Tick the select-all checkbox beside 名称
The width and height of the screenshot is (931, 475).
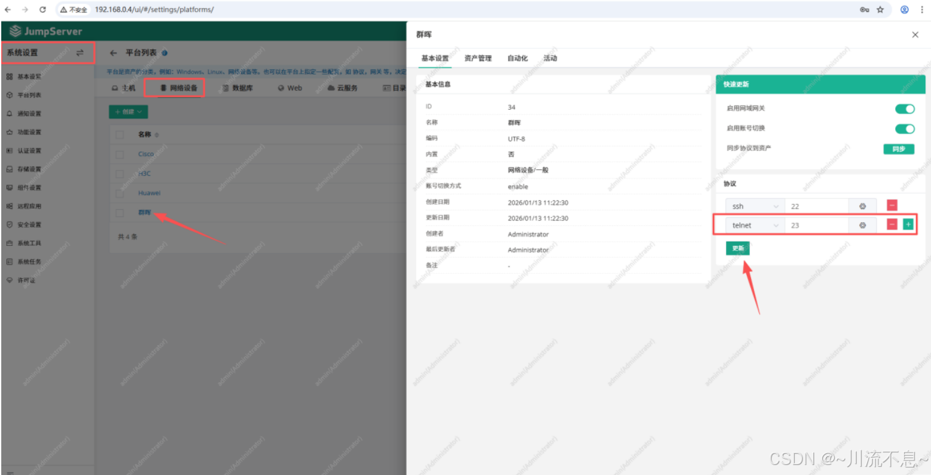120,135
